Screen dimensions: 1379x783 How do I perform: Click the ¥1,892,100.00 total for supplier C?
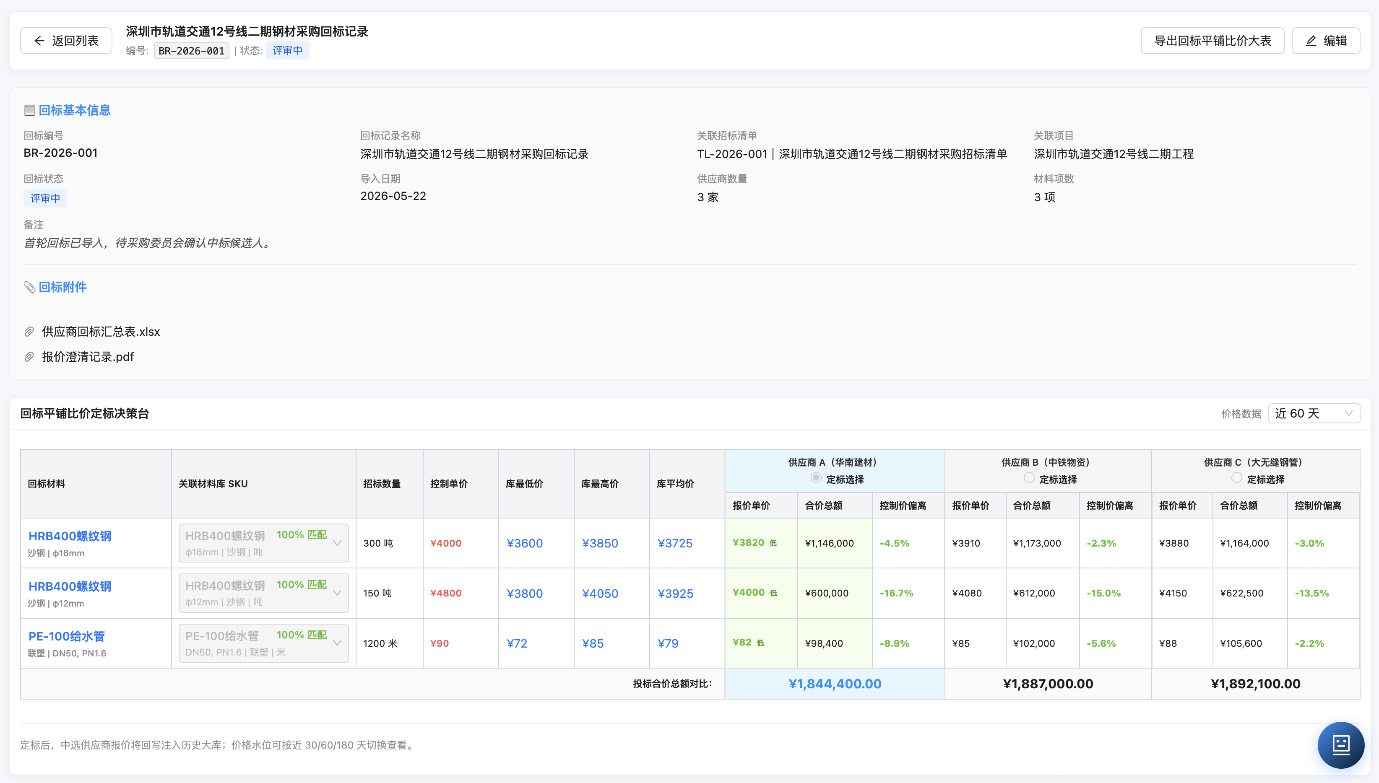(x=1255, y=684)
